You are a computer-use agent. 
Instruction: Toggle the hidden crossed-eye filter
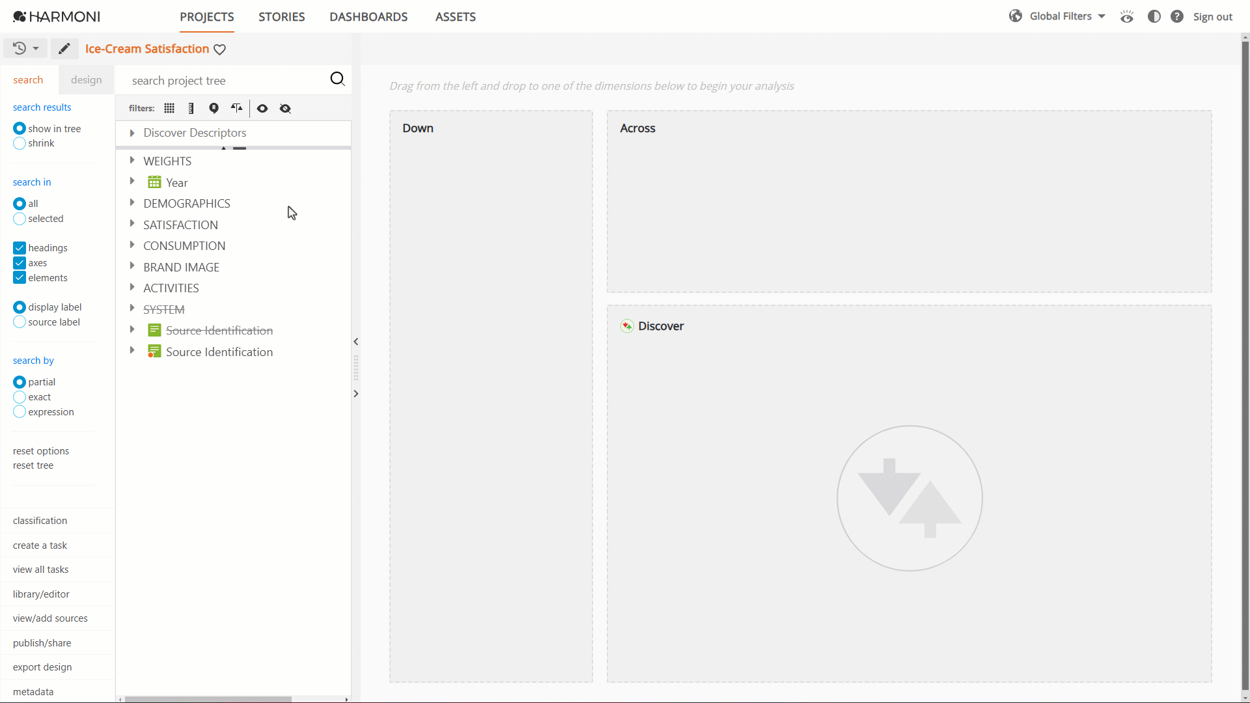[285, 108]
